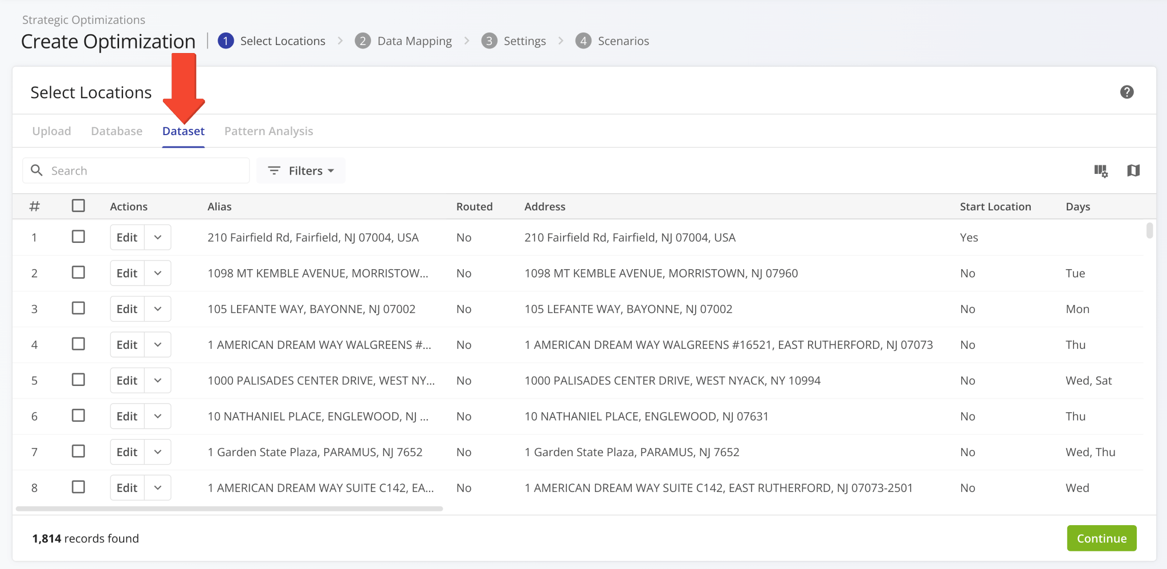Click the search magnifier icon
1167x569 pixels.
click(36, 170)
